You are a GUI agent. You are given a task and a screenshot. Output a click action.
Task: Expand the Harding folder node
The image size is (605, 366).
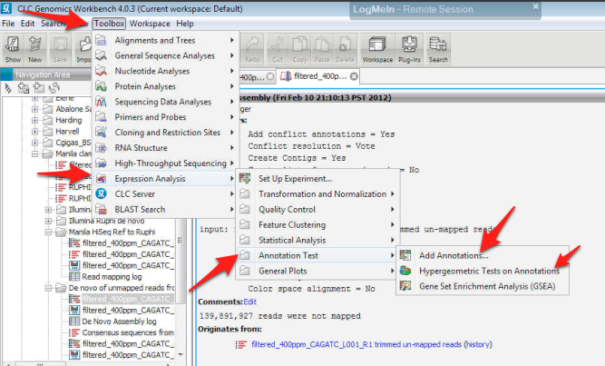point(35,120)
